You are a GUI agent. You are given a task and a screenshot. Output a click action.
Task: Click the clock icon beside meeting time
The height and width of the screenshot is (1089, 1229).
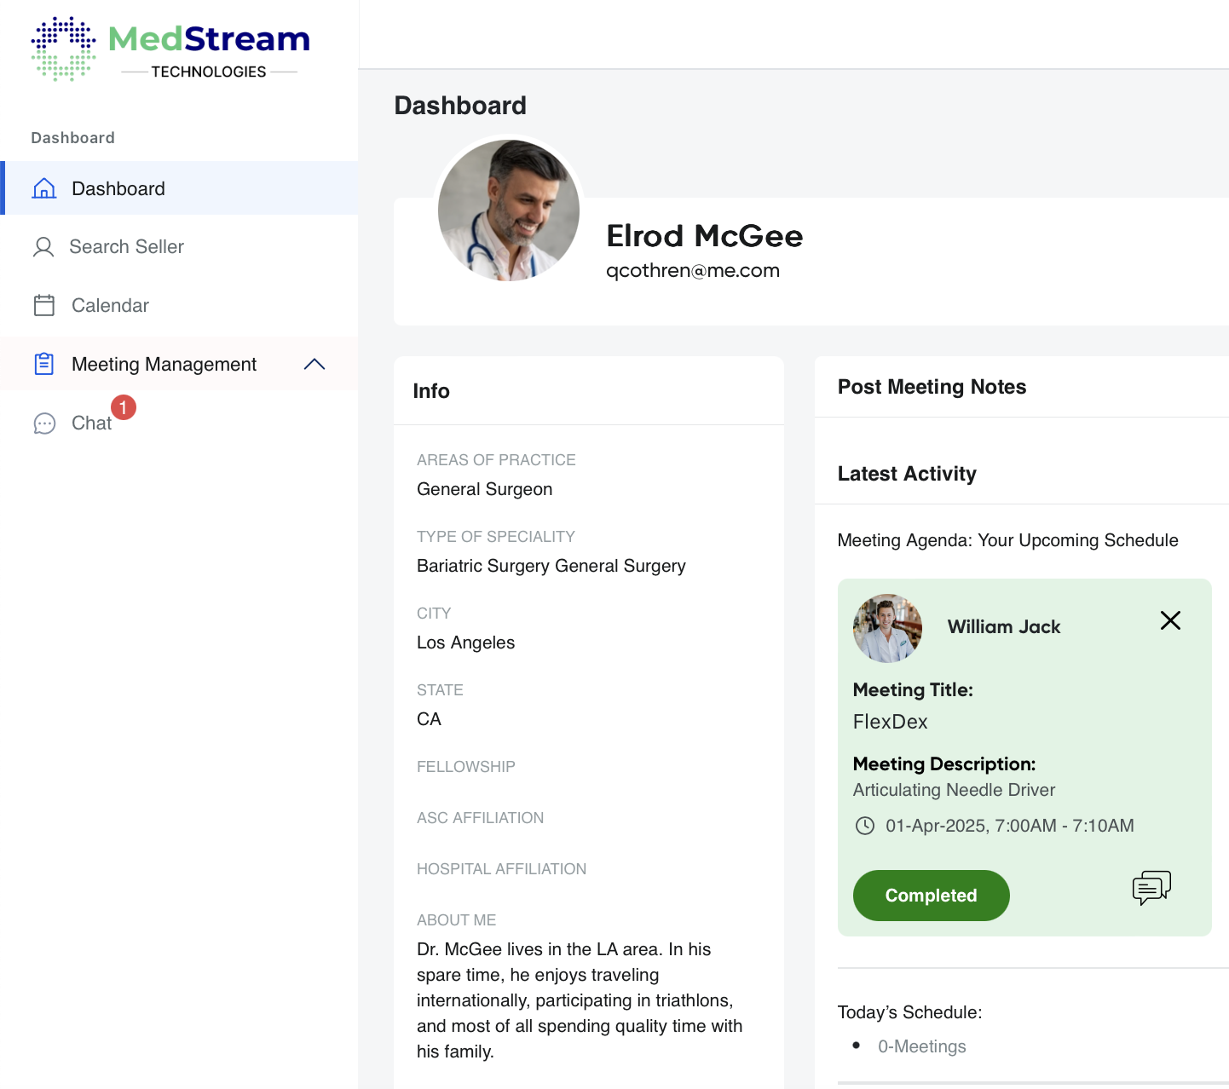tap(865, 826)
